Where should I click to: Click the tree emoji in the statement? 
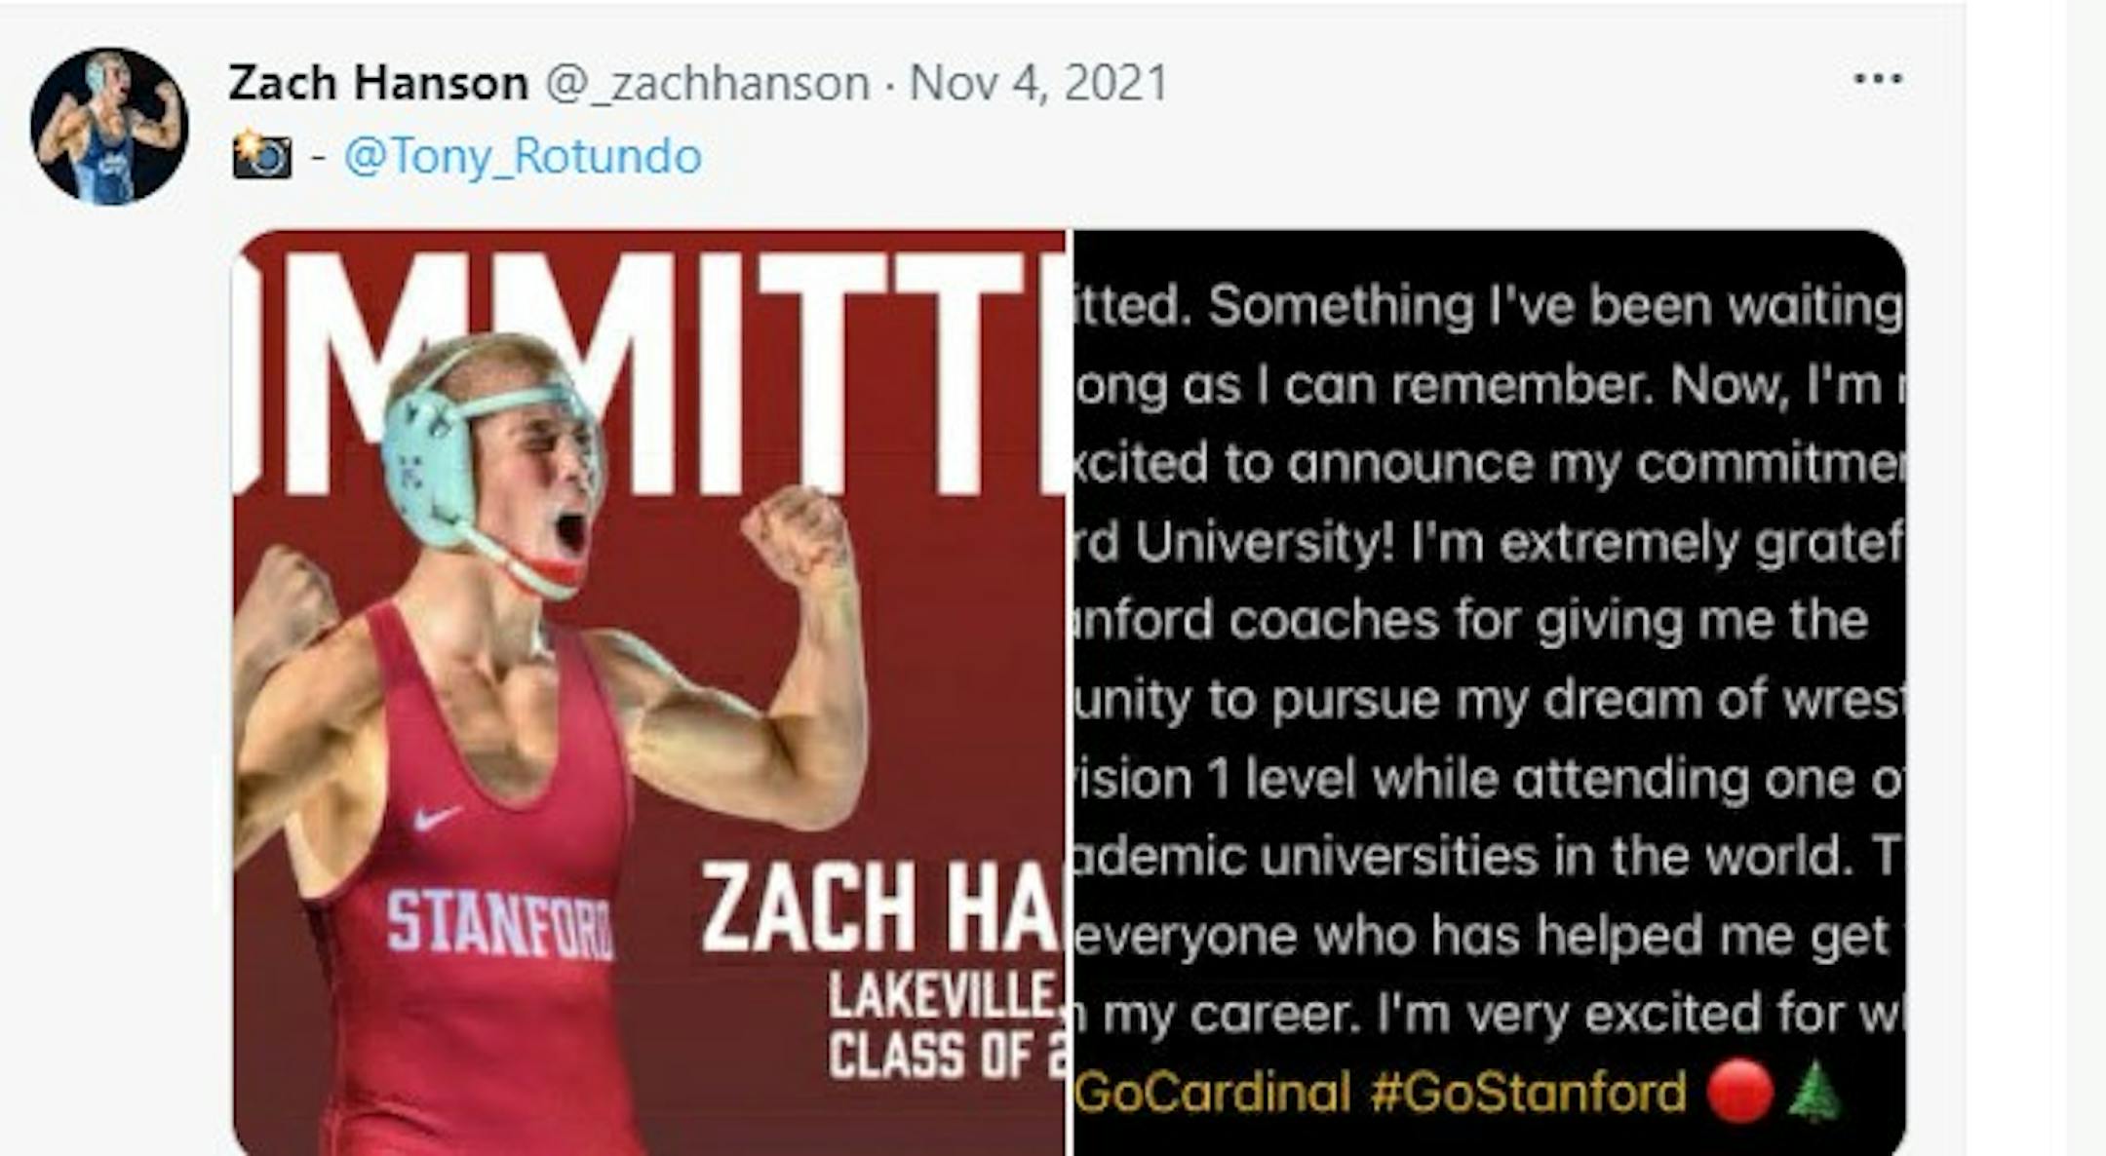[x=1815, y=1092]
